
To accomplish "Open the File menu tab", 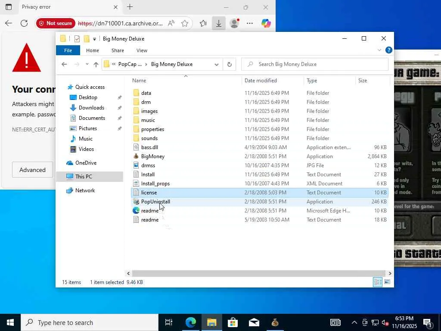I will [68, 50].
